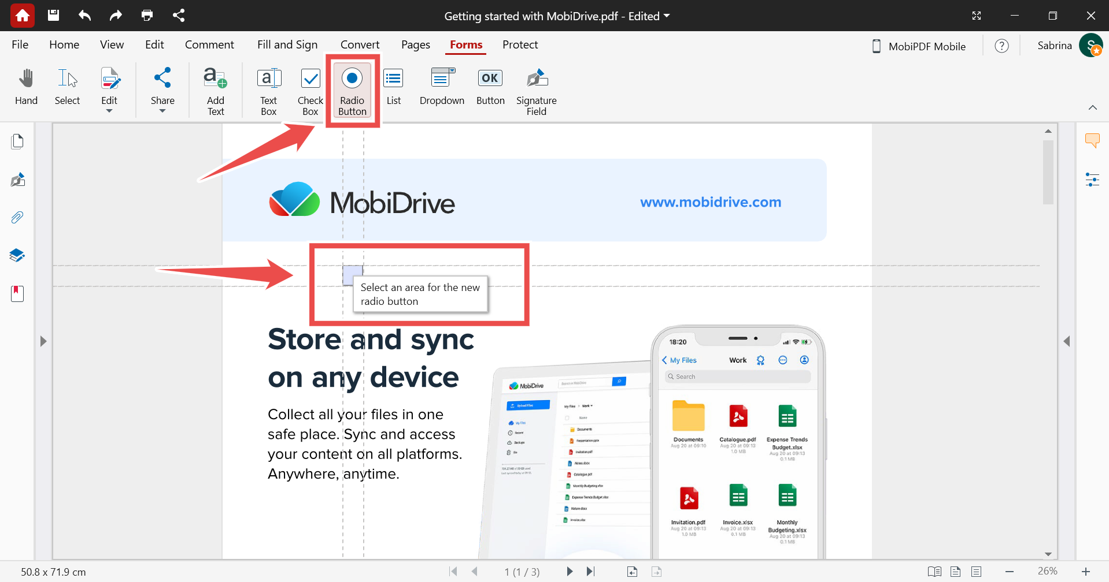Click the Print icon

pos(147,16)
